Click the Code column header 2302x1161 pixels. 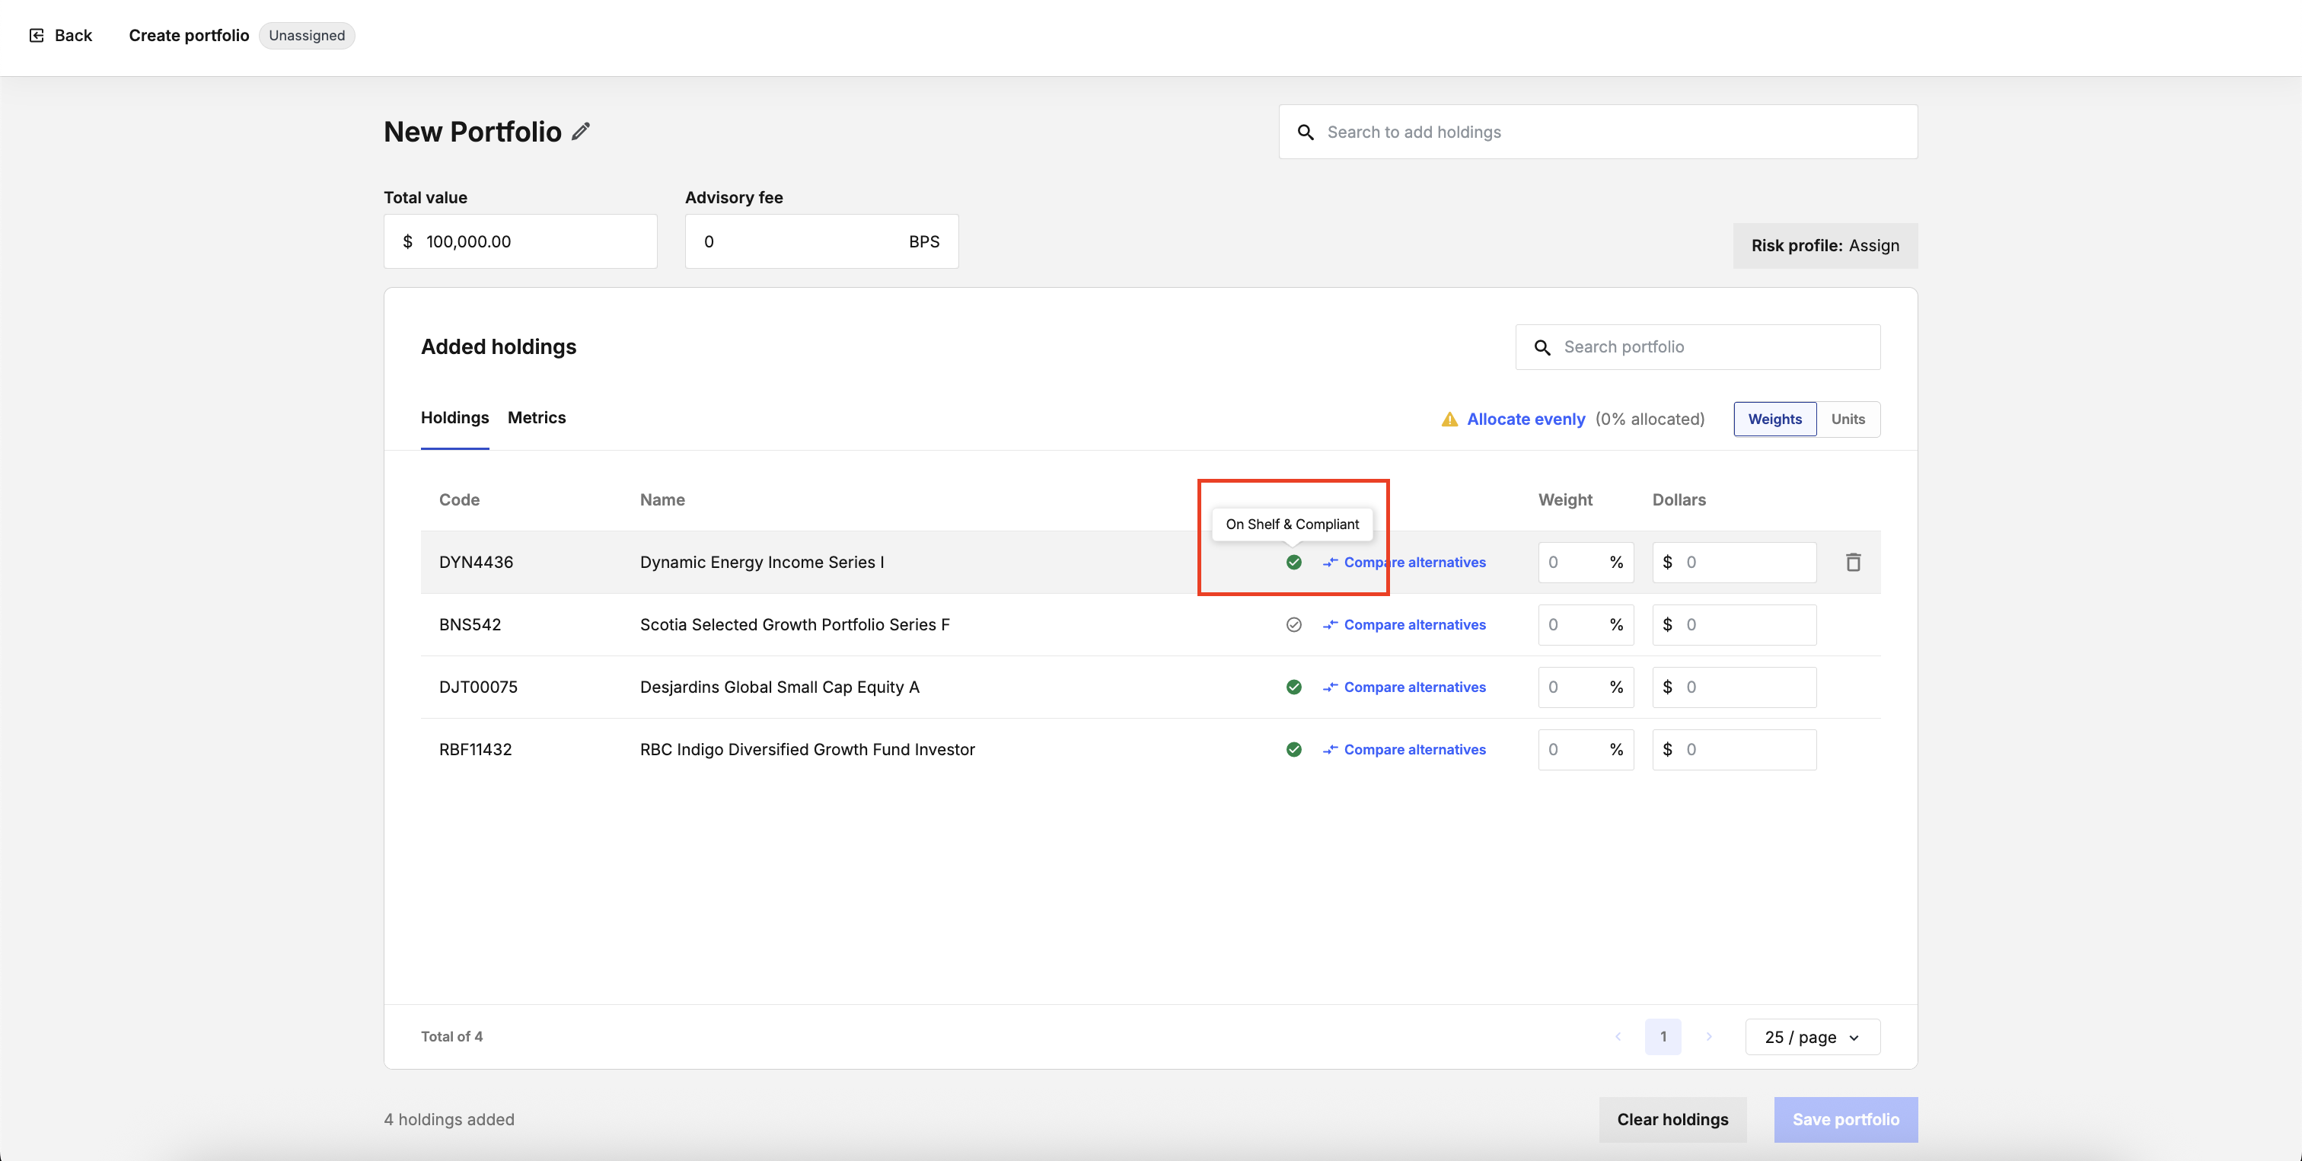459,499
